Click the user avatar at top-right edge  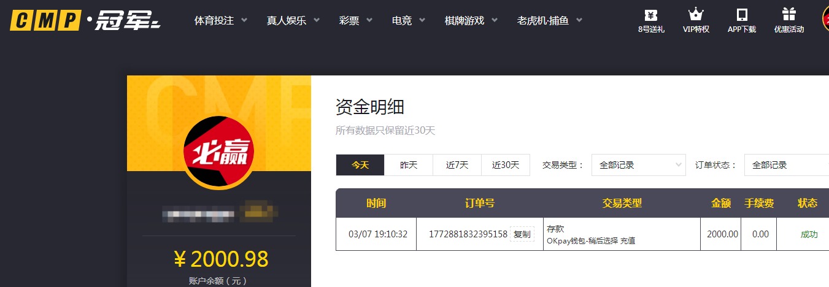[825, 18]
